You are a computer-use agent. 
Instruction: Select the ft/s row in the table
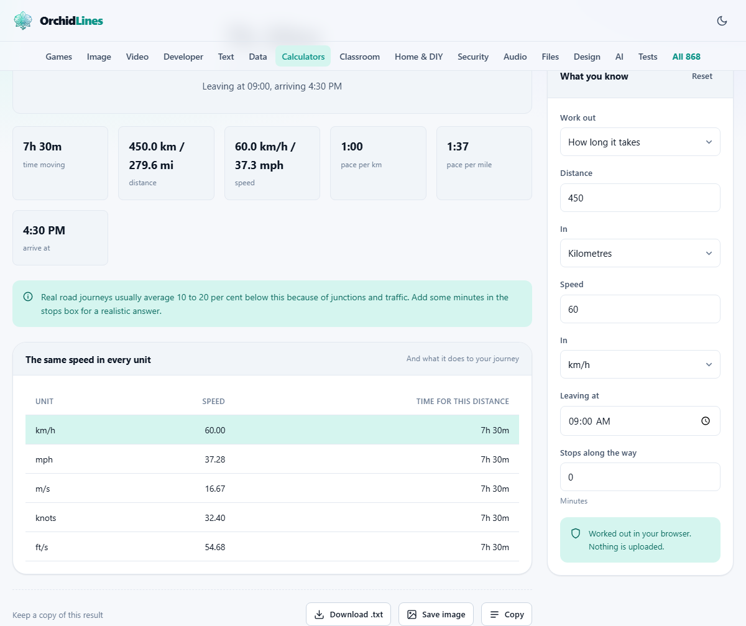272,547
